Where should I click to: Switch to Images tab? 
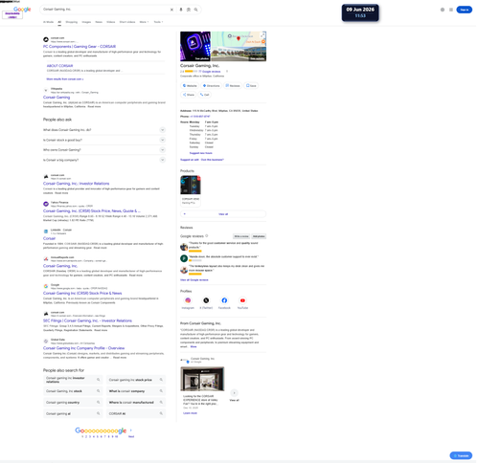[x=86, y=22]
